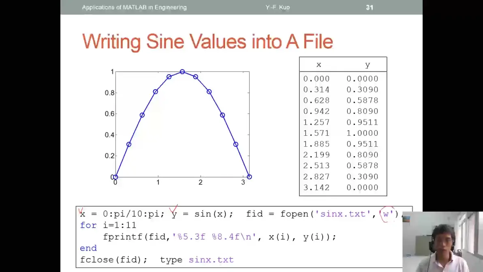Click the table value "0.942"
The width and height of the screenshot is (483, 272).
click(x=316, y=111)
